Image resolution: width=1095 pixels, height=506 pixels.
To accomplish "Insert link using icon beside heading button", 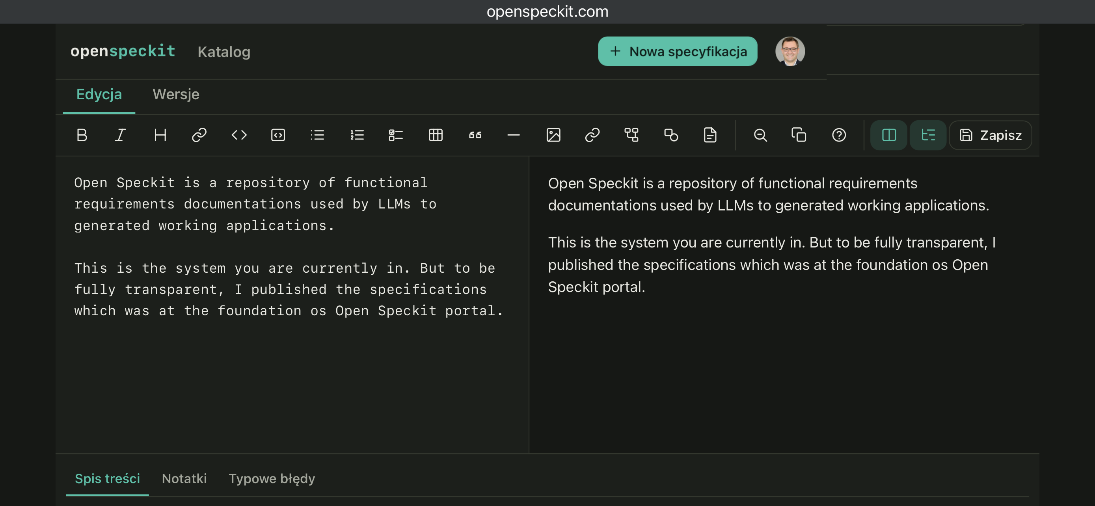I will coord(199,135).
